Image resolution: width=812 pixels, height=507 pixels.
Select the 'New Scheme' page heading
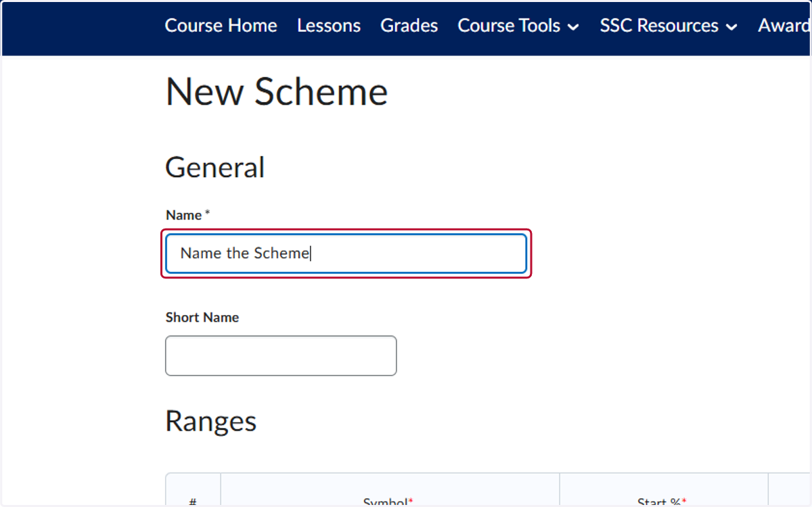(277, 92)
